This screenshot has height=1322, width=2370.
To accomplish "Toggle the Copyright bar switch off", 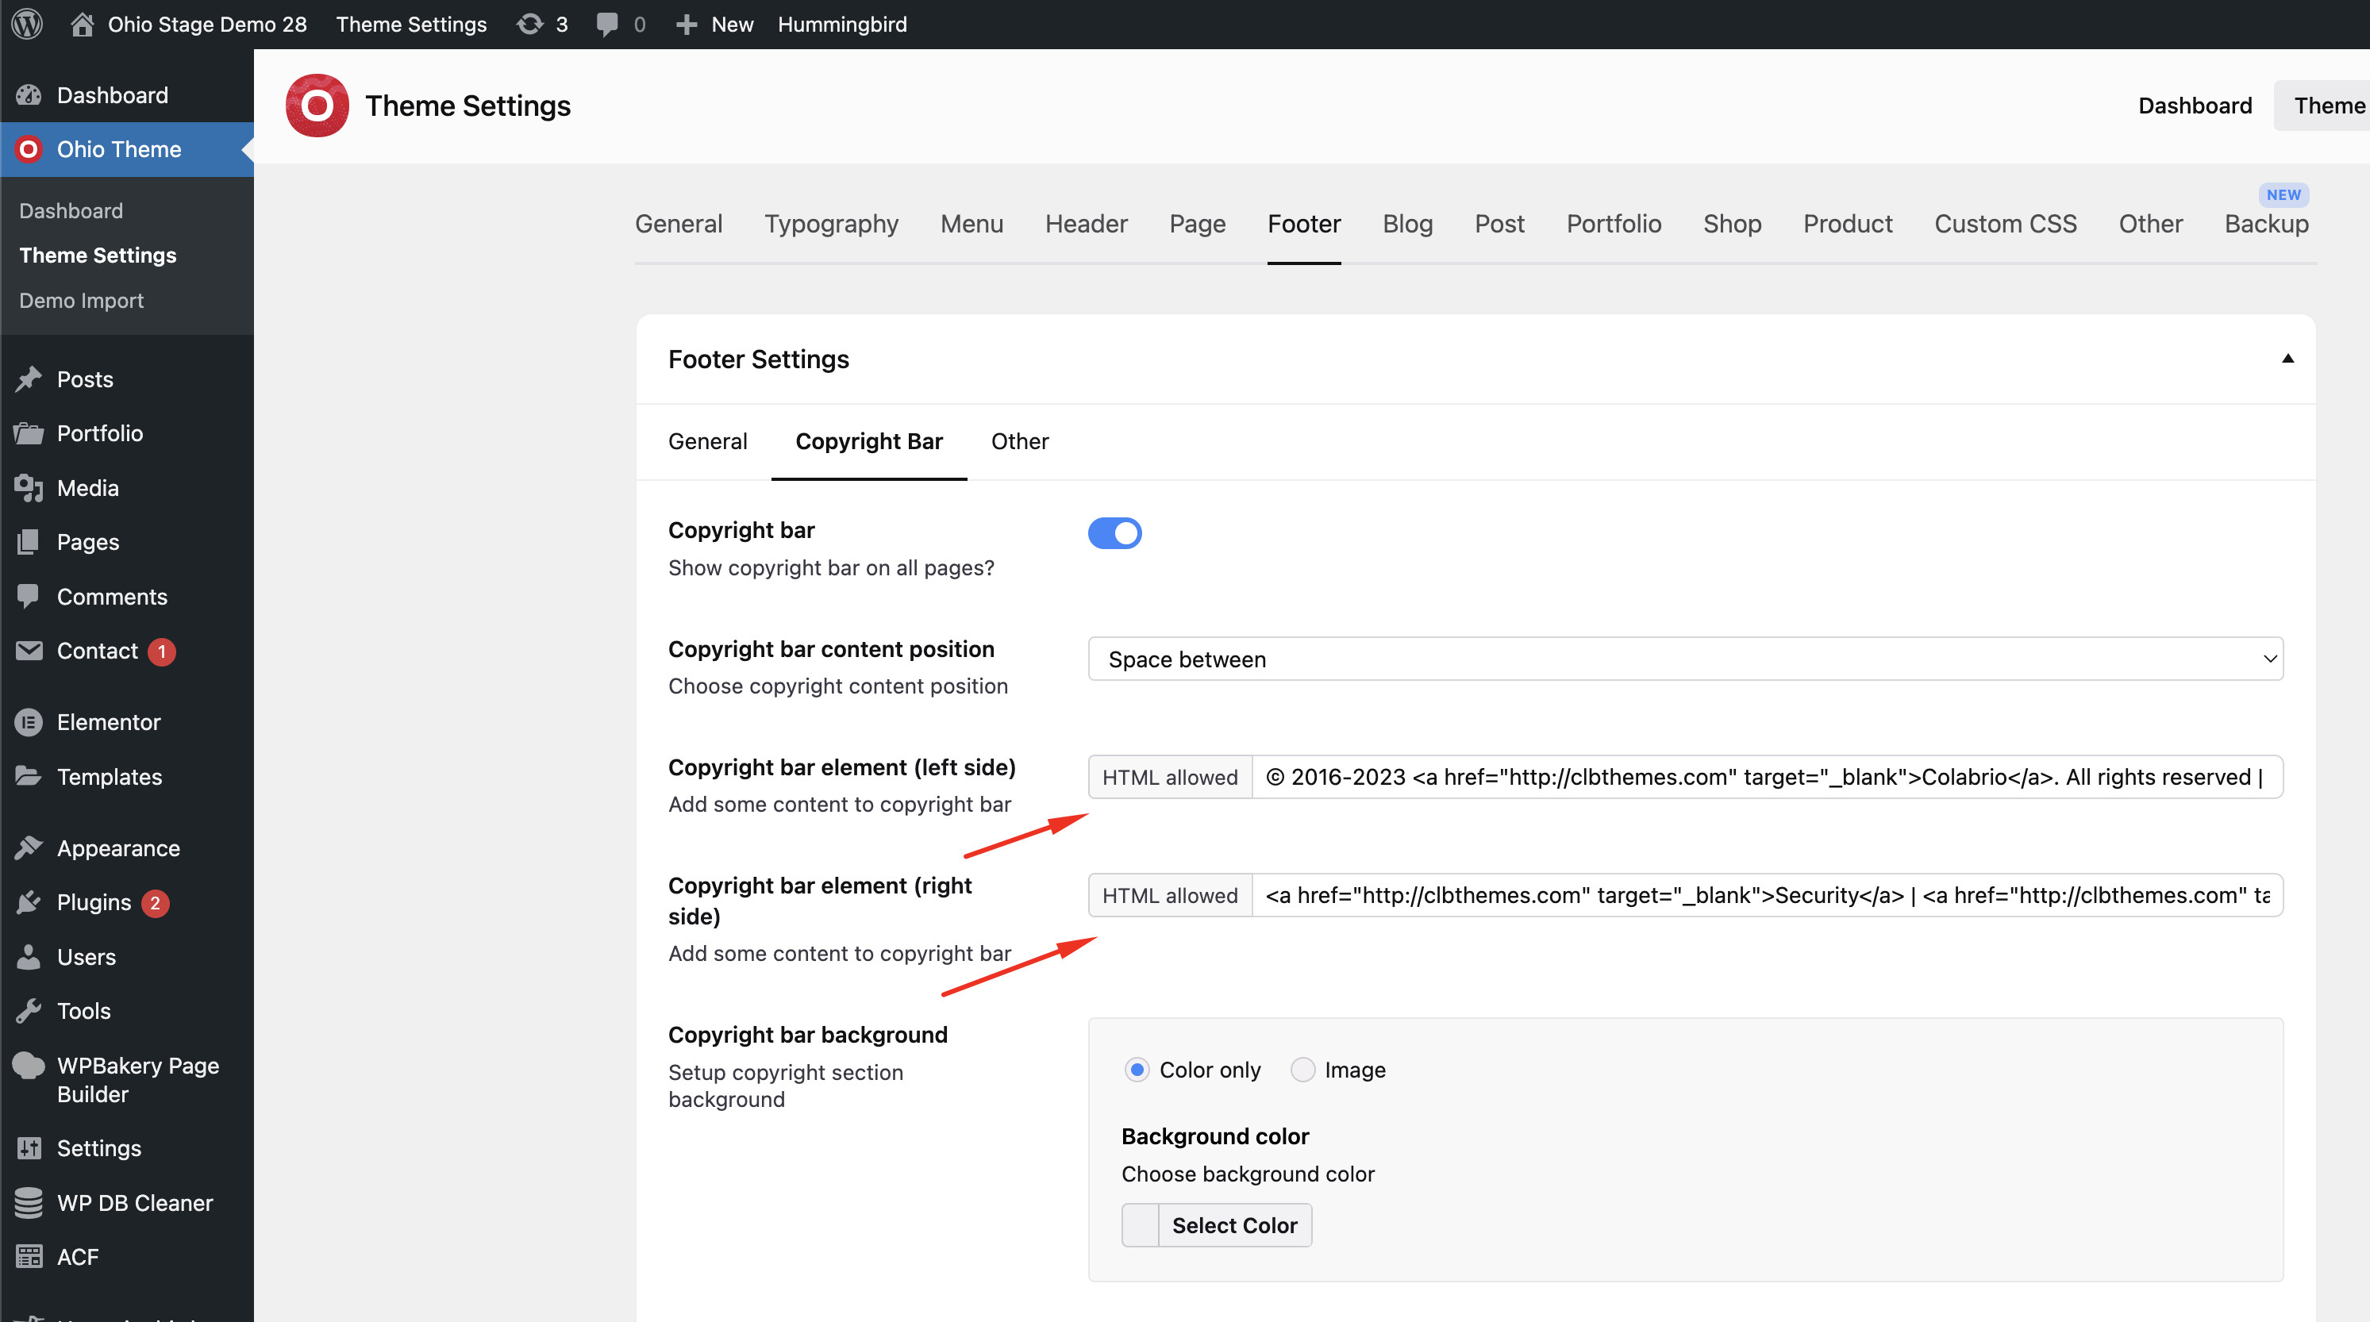I will (1114, 532).
